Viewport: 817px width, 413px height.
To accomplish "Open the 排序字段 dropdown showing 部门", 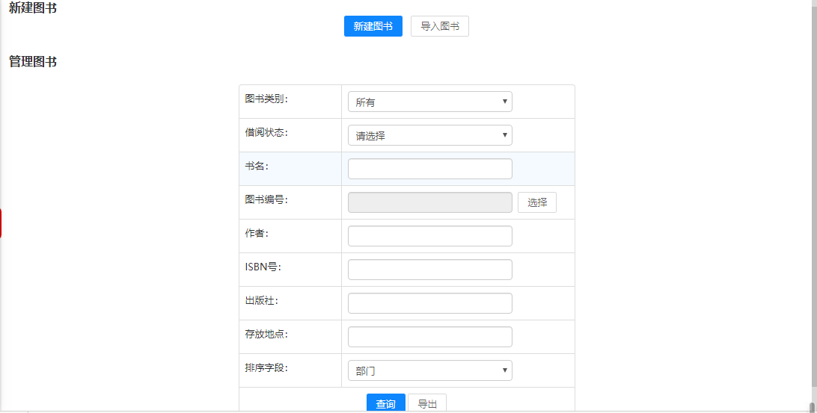I will 429,370.
